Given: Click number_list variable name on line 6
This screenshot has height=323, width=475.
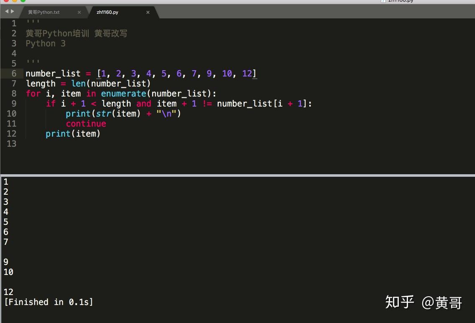Looking at the screenshot, I should [x=53, y=74].
